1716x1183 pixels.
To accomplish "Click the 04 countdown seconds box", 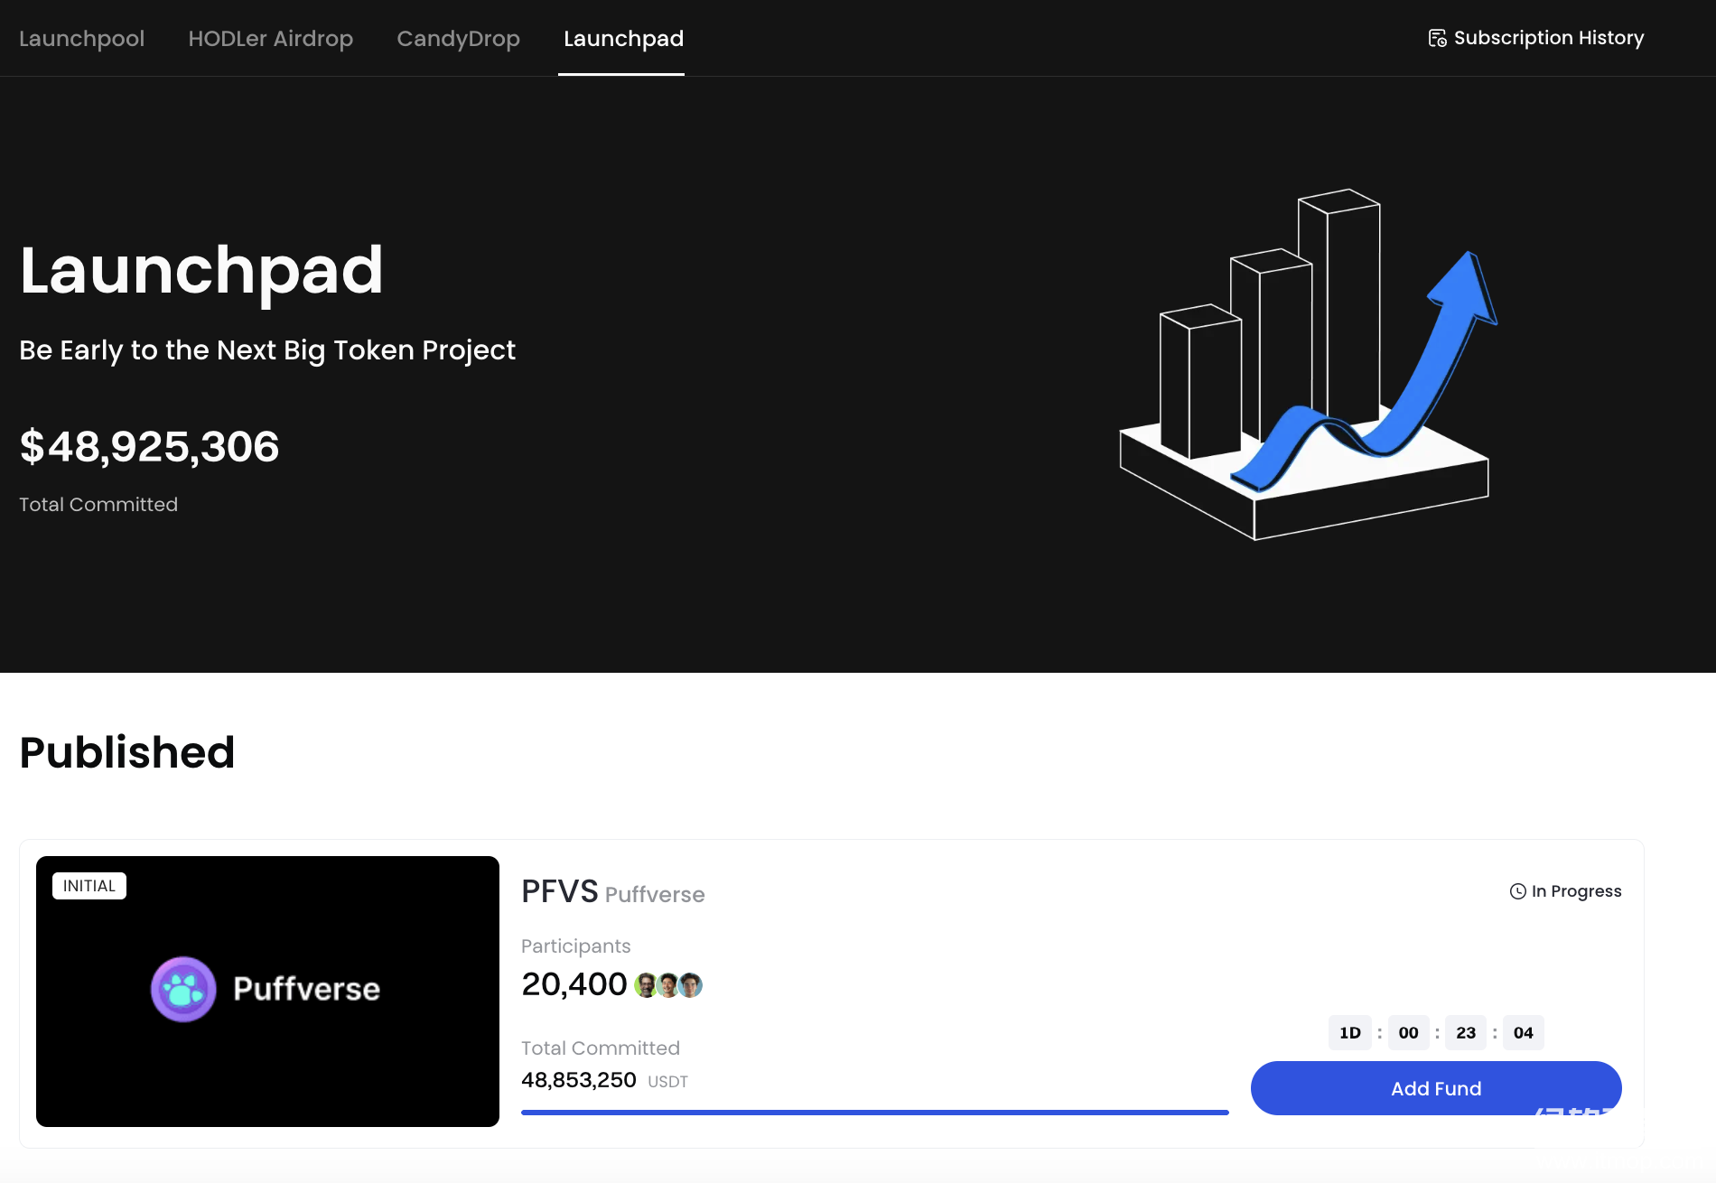I will (x=1523, y=1033).
